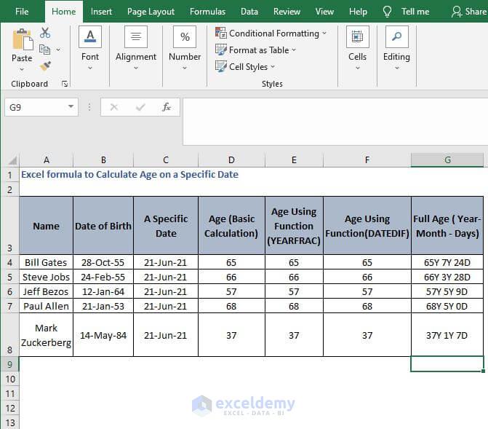Select row 9 header
The height and width of the screenshot is (429, 488).
click(10, 364)
